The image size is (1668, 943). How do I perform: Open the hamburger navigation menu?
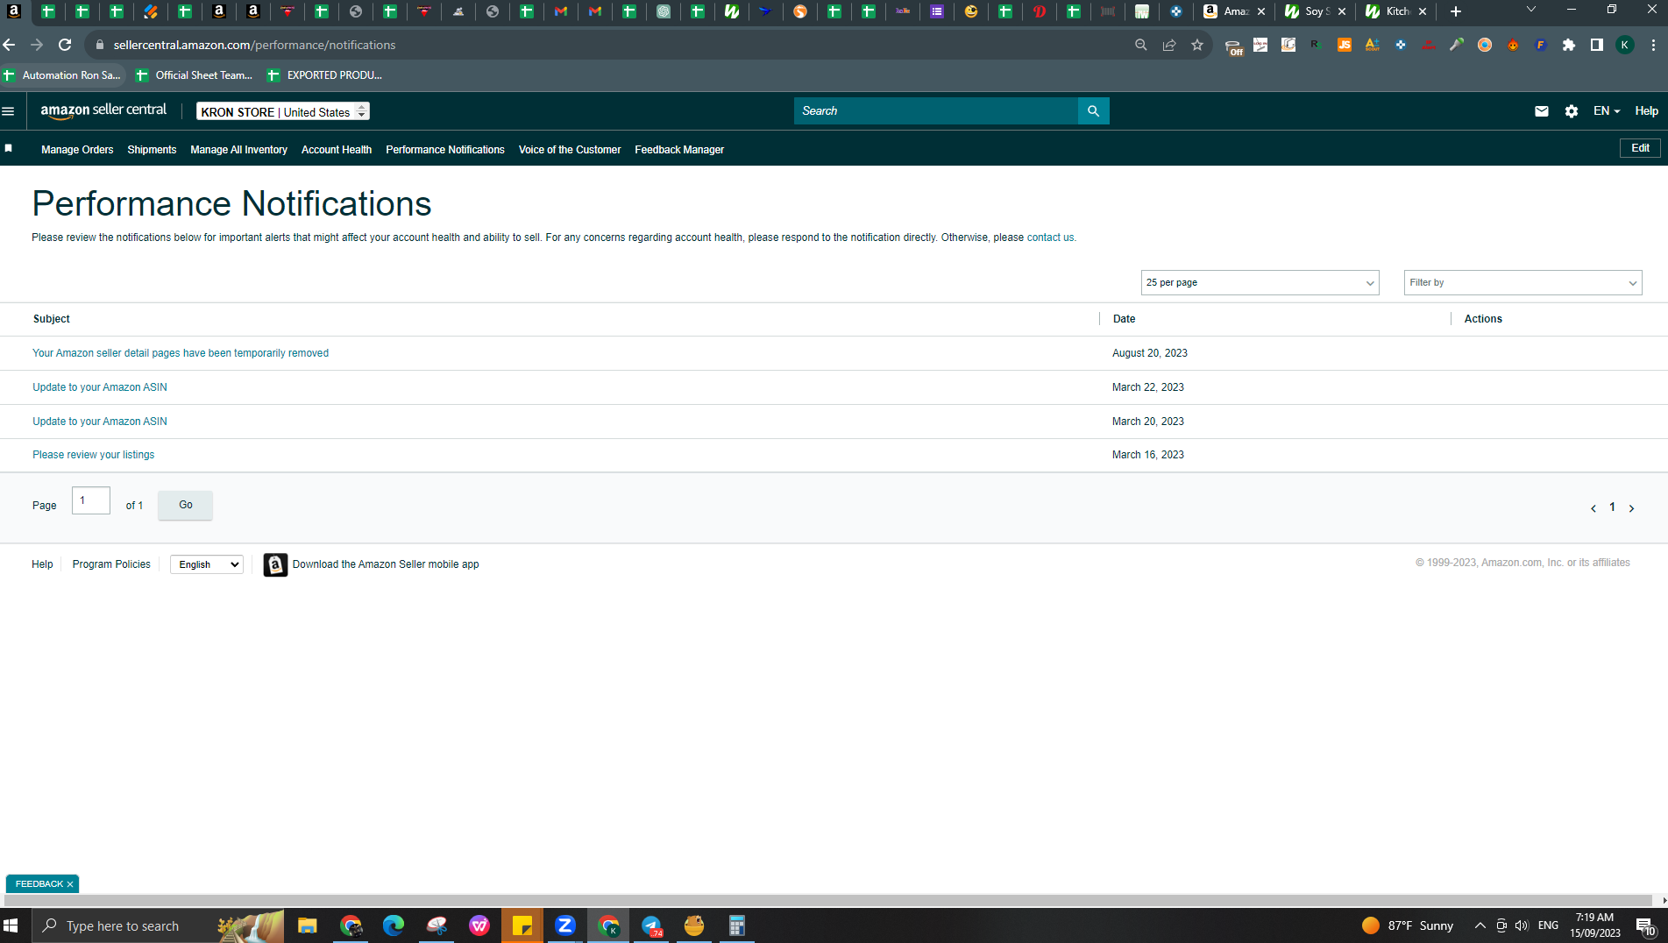(x=9, y=111)
